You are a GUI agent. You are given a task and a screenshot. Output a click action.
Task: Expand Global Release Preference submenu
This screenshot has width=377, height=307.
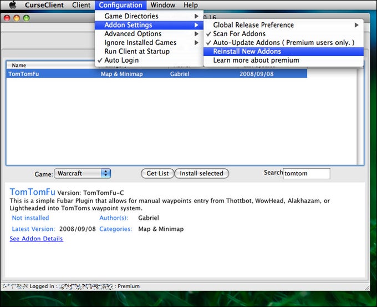point(283,25)
